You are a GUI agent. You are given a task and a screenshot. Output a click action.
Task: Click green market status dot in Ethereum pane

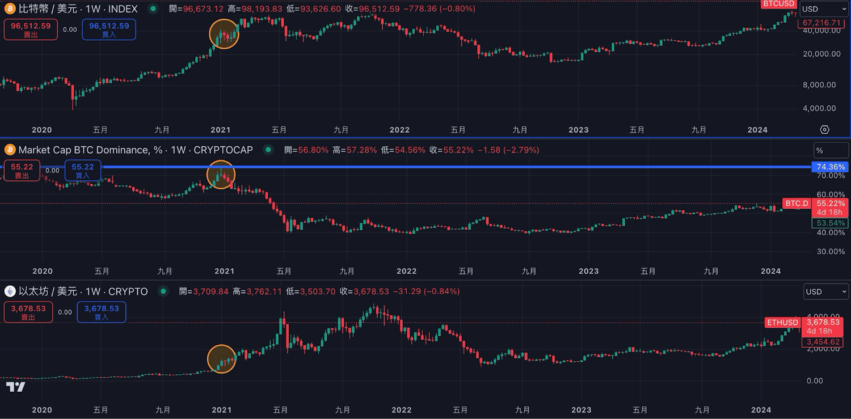click(163, 291)
